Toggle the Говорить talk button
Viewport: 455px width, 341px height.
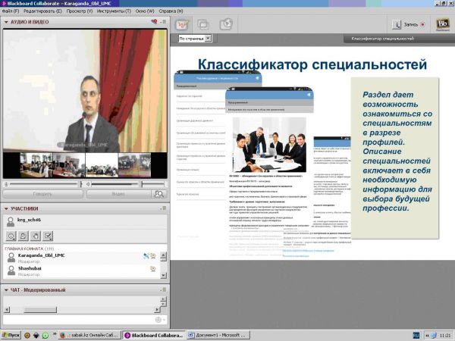pyautogui.click(x=42, y=194)
